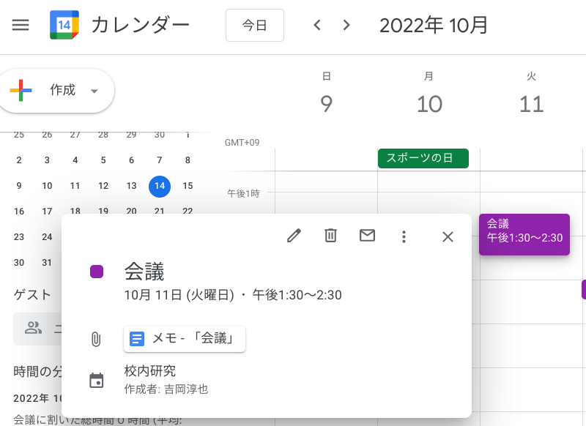This screenshot has width=586, height=426.
Task: Select date 2 in mini calendar
Action: pyautogui.click(x=19, y=160)
